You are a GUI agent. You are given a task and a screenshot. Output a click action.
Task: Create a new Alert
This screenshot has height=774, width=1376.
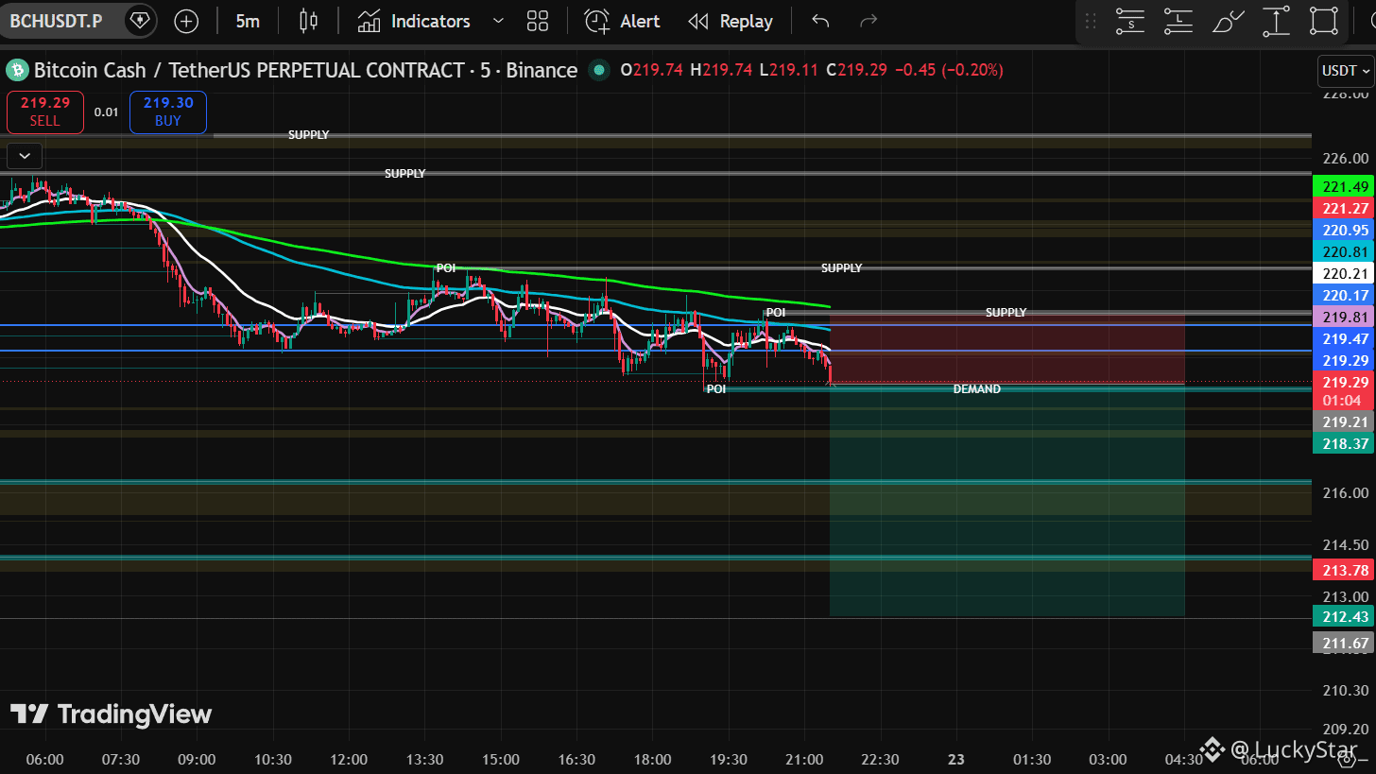(x=622, y=21)
